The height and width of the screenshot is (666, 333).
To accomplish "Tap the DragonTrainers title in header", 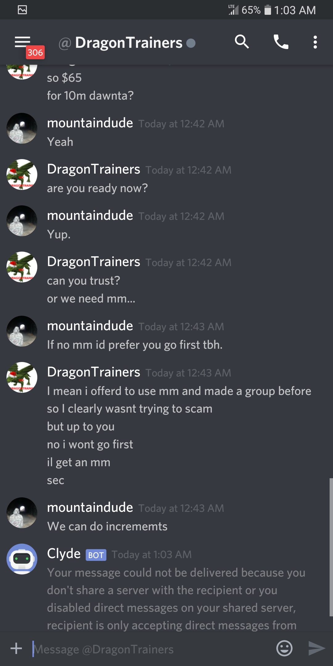I will [129, 43].
